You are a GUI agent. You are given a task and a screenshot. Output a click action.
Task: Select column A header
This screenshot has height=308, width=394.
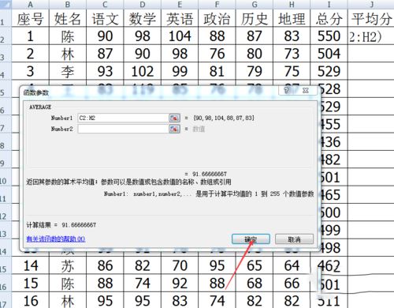tap(31, 5)
